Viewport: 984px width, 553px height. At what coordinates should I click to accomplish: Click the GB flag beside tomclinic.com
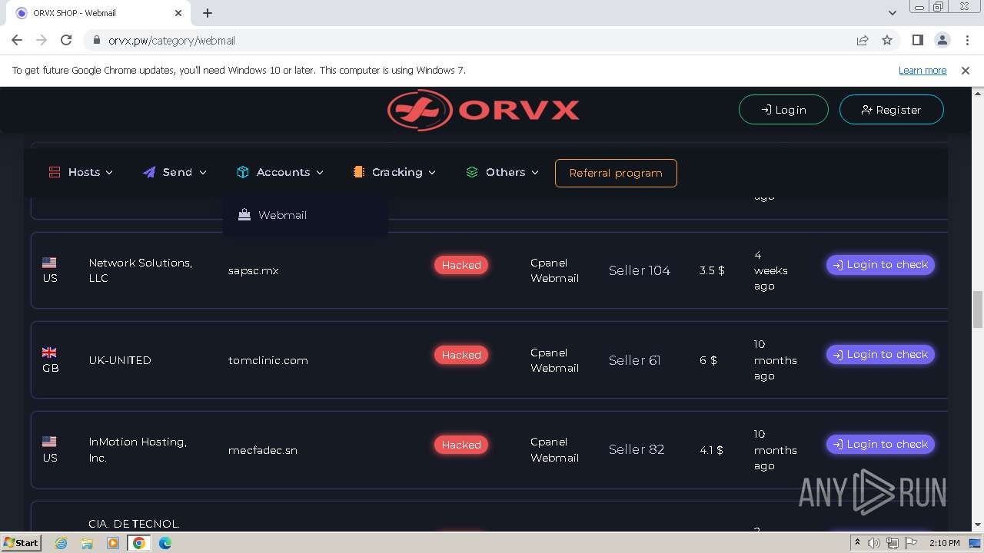click(49, 353)
